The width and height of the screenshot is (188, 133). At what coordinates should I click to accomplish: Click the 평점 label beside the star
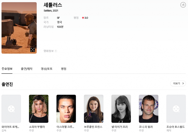[76, 18]
